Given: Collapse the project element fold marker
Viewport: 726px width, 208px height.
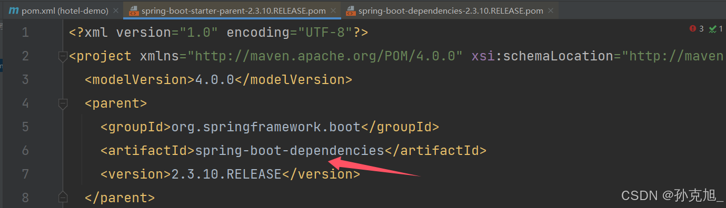Looking at the screenshot, I should point(63,56).
